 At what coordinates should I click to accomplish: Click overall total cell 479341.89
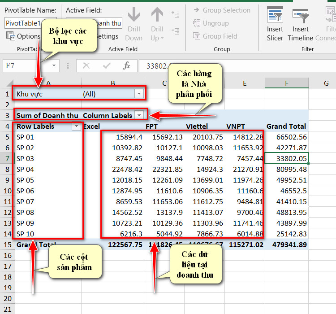[x=287, y=244]
